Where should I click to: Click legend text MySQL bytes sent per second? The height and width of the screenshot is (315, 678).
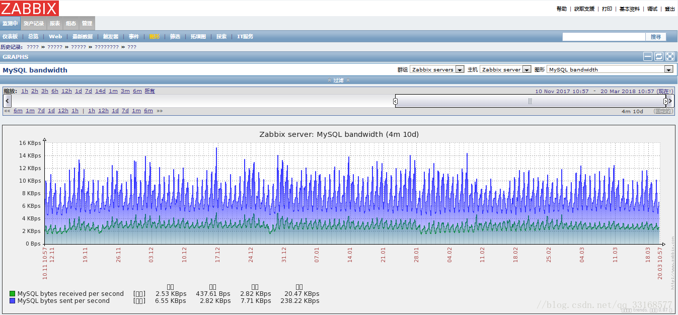[63, 301]
